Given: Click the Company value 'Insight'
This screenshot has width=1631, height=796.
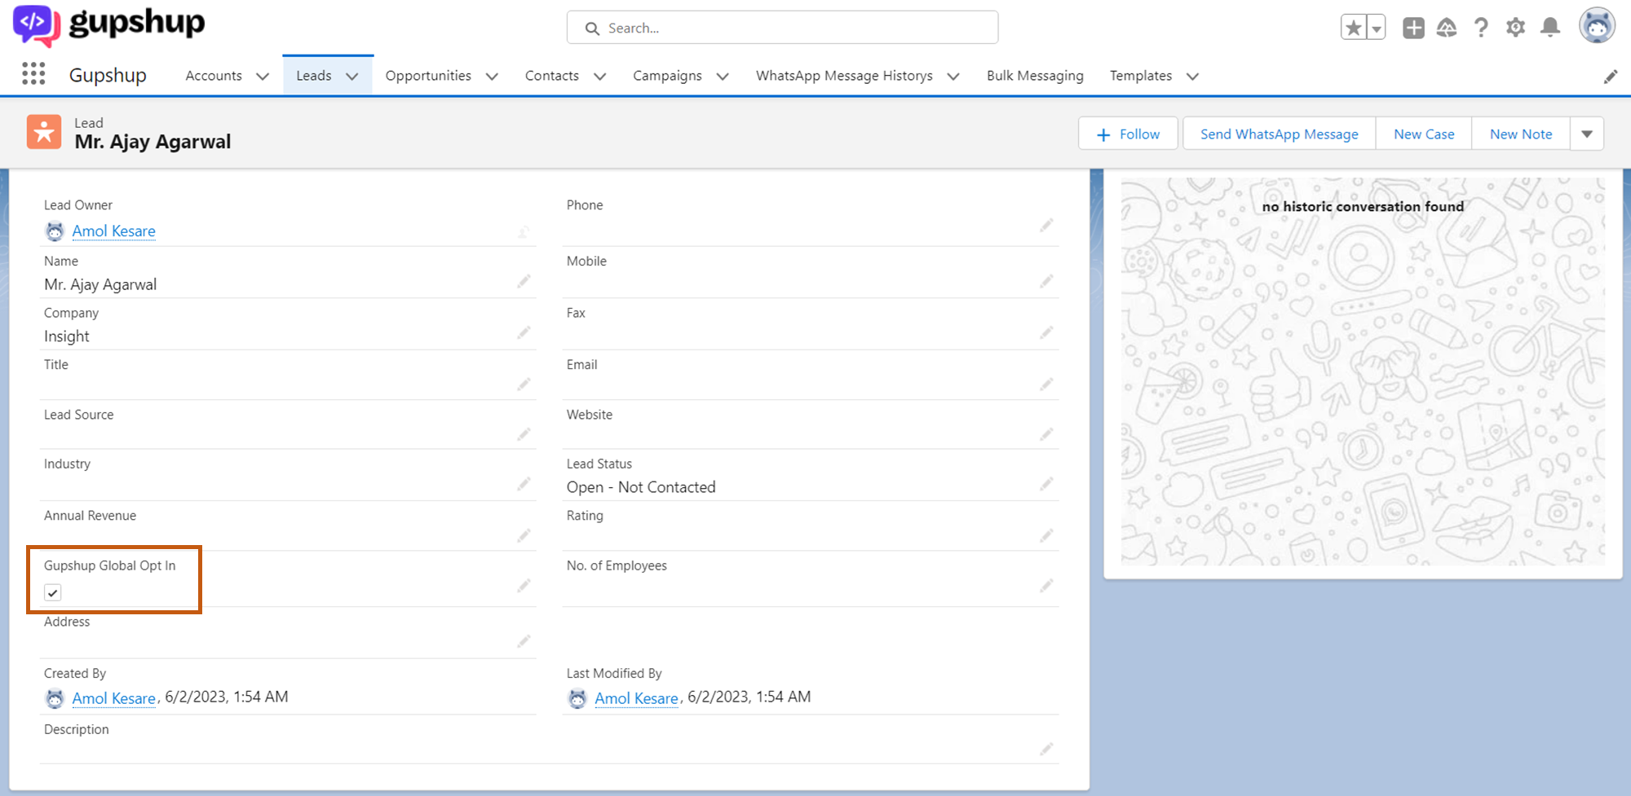Looking at the screenshot, I should [x=67, y=336].
